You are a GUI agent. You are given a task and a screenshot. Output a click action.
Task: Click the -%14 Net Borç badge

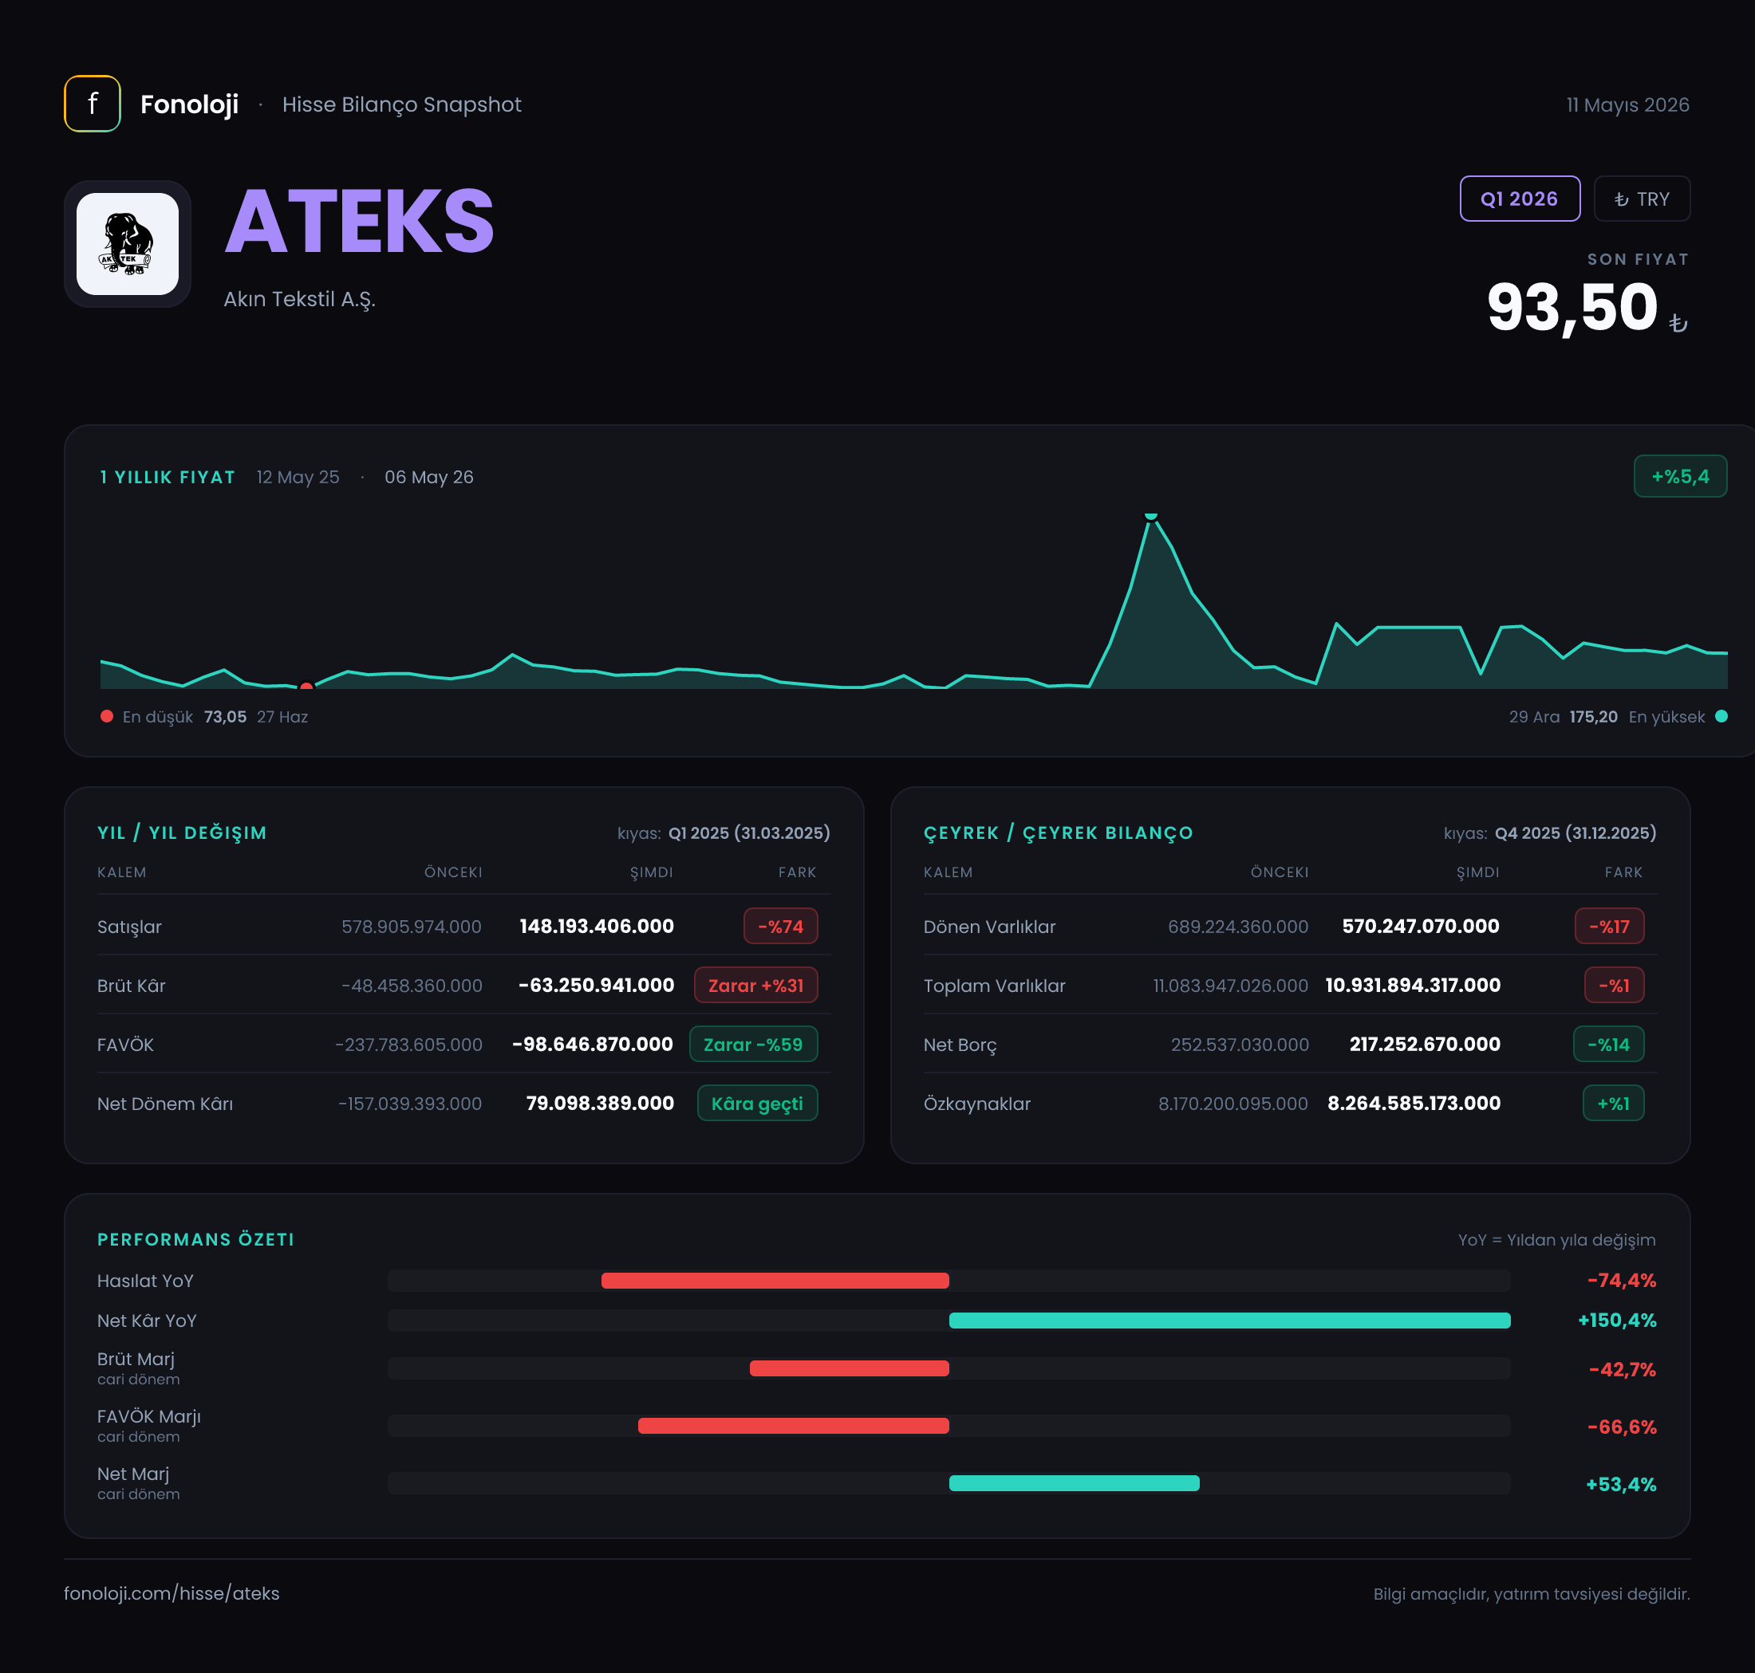click(1609, 1043)
